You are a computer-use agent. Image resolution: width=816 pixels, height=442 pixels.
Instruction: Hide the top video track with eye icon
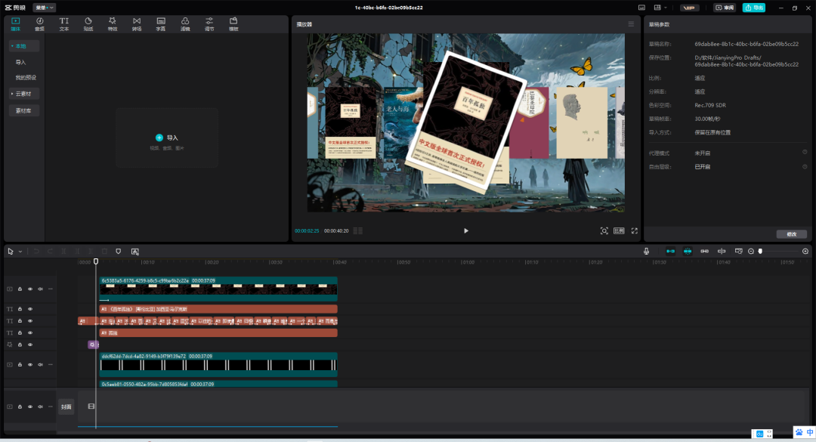tap(30, 289)
